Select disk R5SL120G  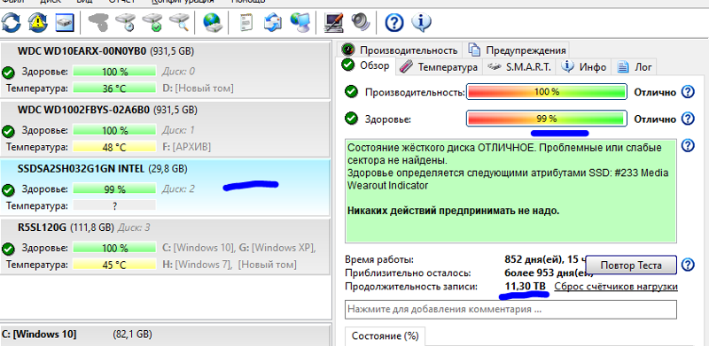[166, 246]
